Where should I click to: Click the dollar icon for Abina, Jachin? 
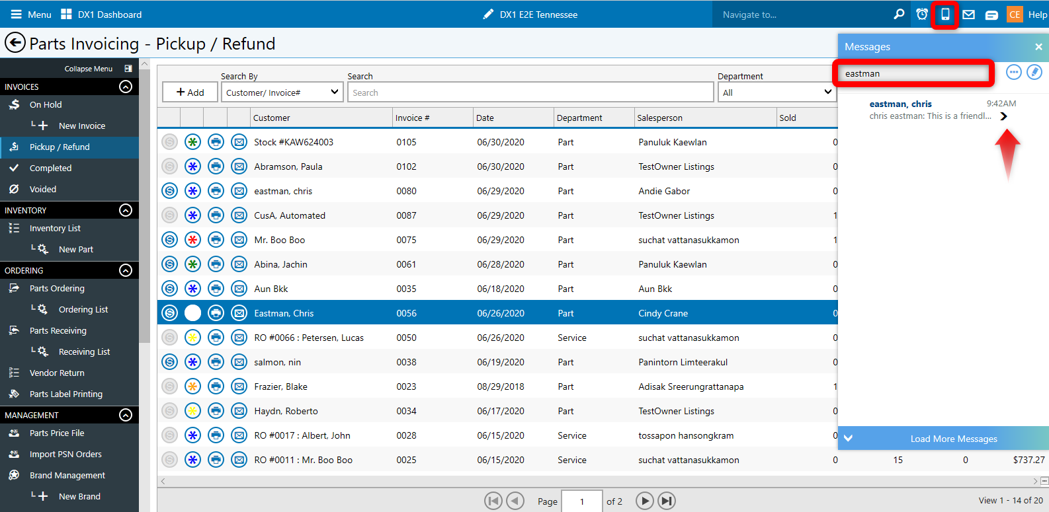click(x=170, y=264)
